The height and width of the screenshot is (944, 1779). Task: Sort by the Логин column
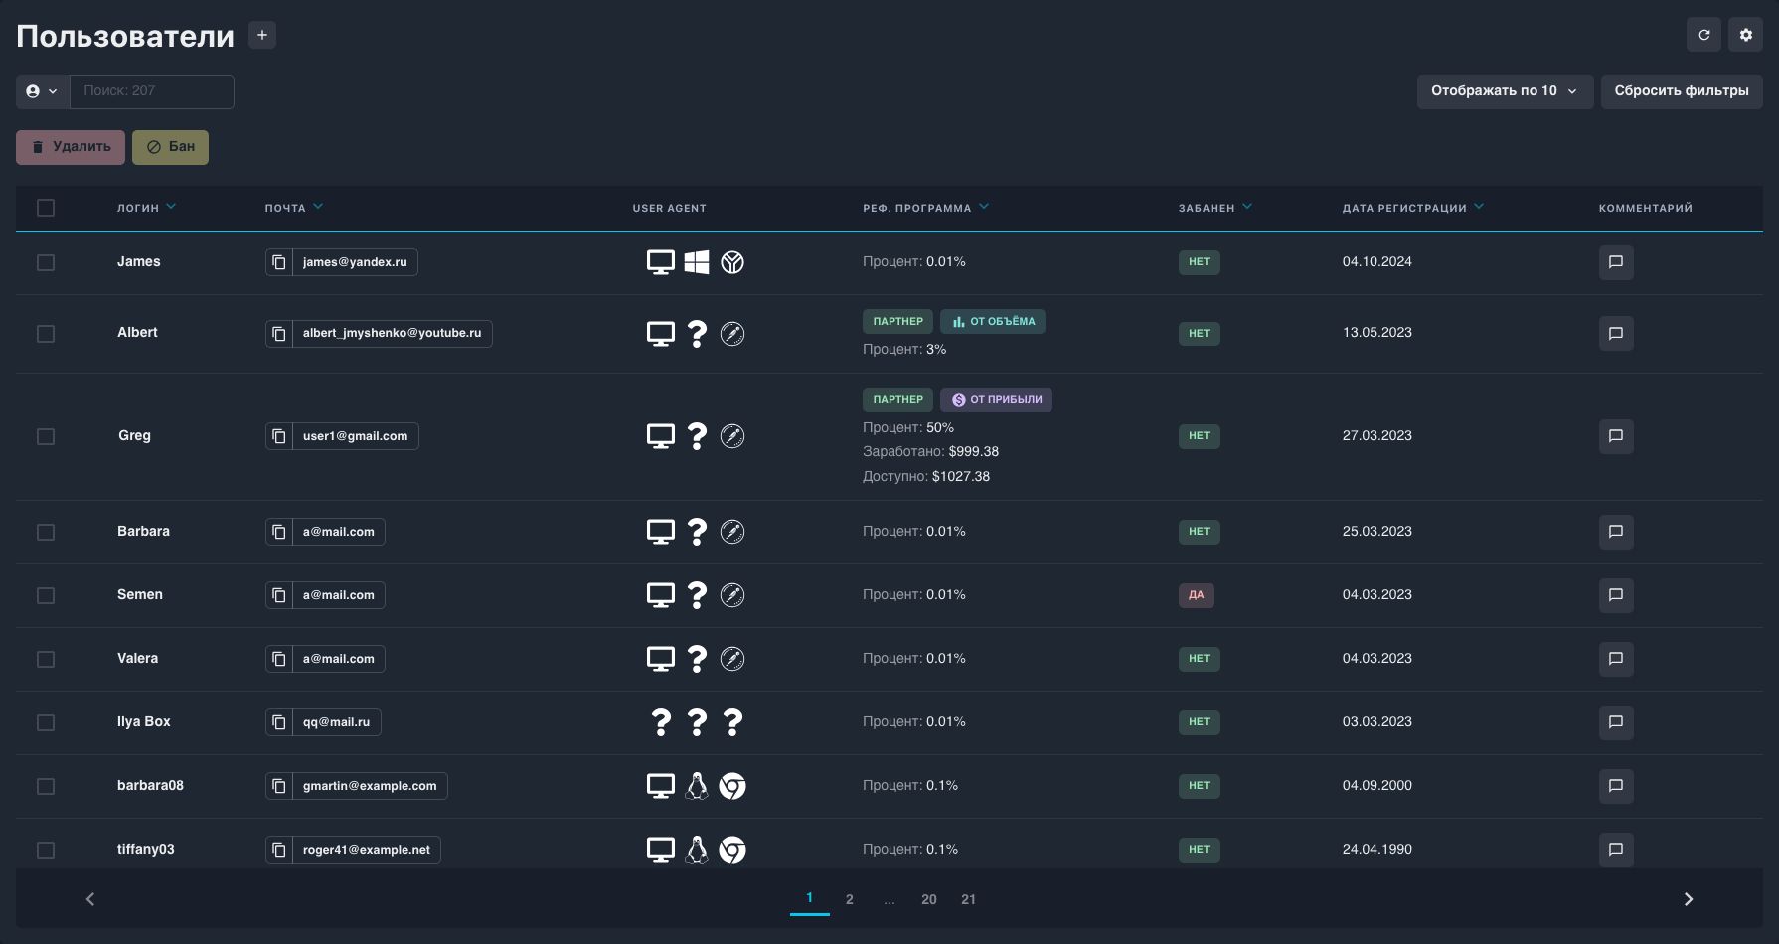pos(147,208)
